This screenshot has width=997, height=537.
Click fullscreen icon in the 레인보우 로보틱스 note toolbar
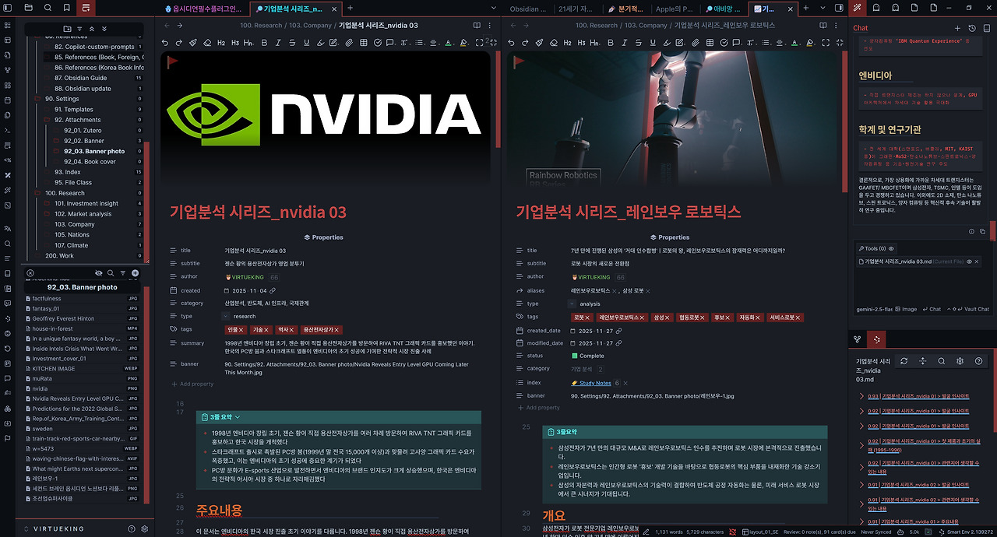pyautogui.click(x=827, y=42)
